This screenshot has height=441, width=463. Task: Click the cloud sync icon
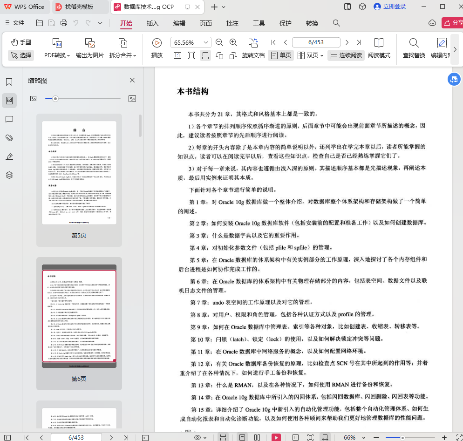[432, 23]
